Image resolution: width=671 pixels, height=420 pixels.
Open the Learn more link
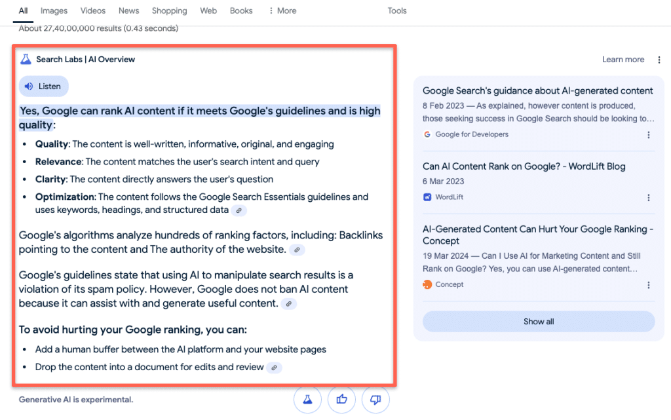pos(623,59)
